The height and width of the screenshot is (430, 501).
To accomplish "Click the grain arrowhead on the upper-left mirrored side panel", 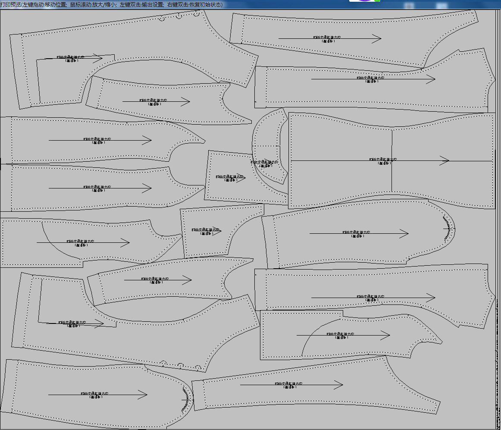I will [147, 140].
